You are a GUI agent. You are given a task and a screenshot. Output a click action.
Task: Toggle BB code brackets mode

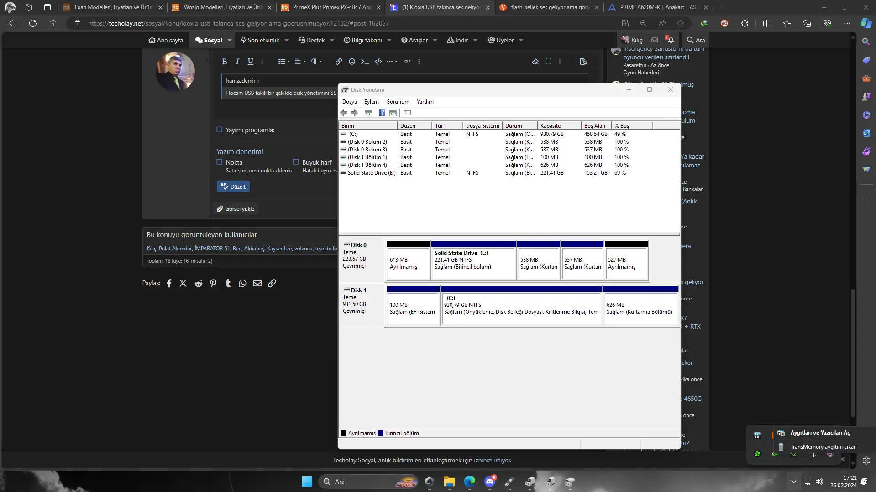548,62
